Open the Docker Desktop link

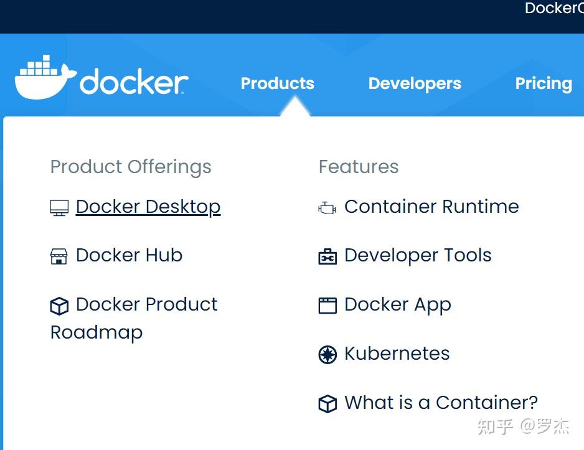click(x=148, y=206)
